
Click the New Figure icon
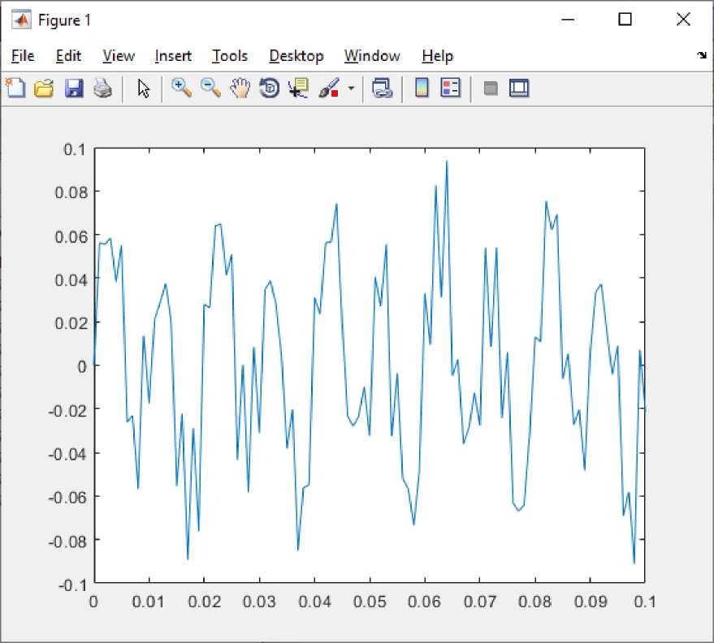[x=15, y=88]
